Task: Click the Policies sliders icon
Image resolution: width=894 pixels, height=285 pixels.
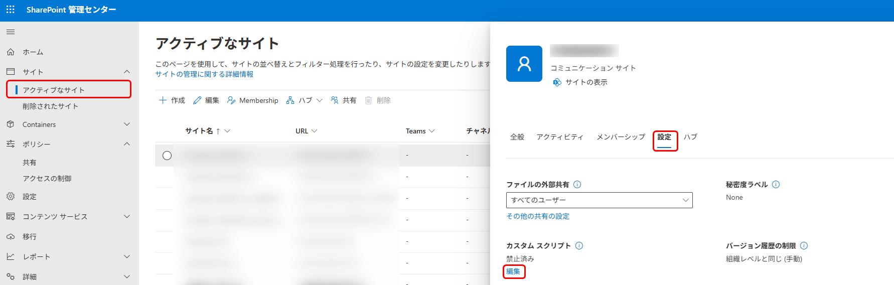Action: (11, 144)
